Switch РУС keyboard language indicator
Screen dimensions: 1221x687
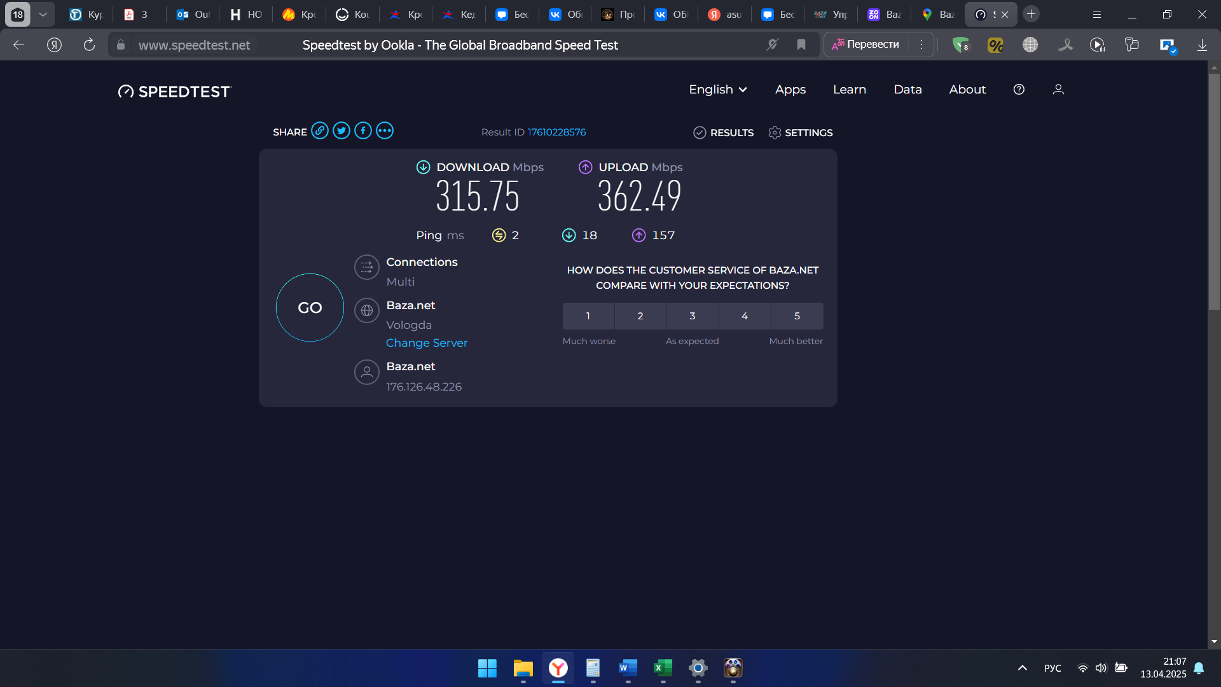pyautogui.click(x=1052, y=668)
